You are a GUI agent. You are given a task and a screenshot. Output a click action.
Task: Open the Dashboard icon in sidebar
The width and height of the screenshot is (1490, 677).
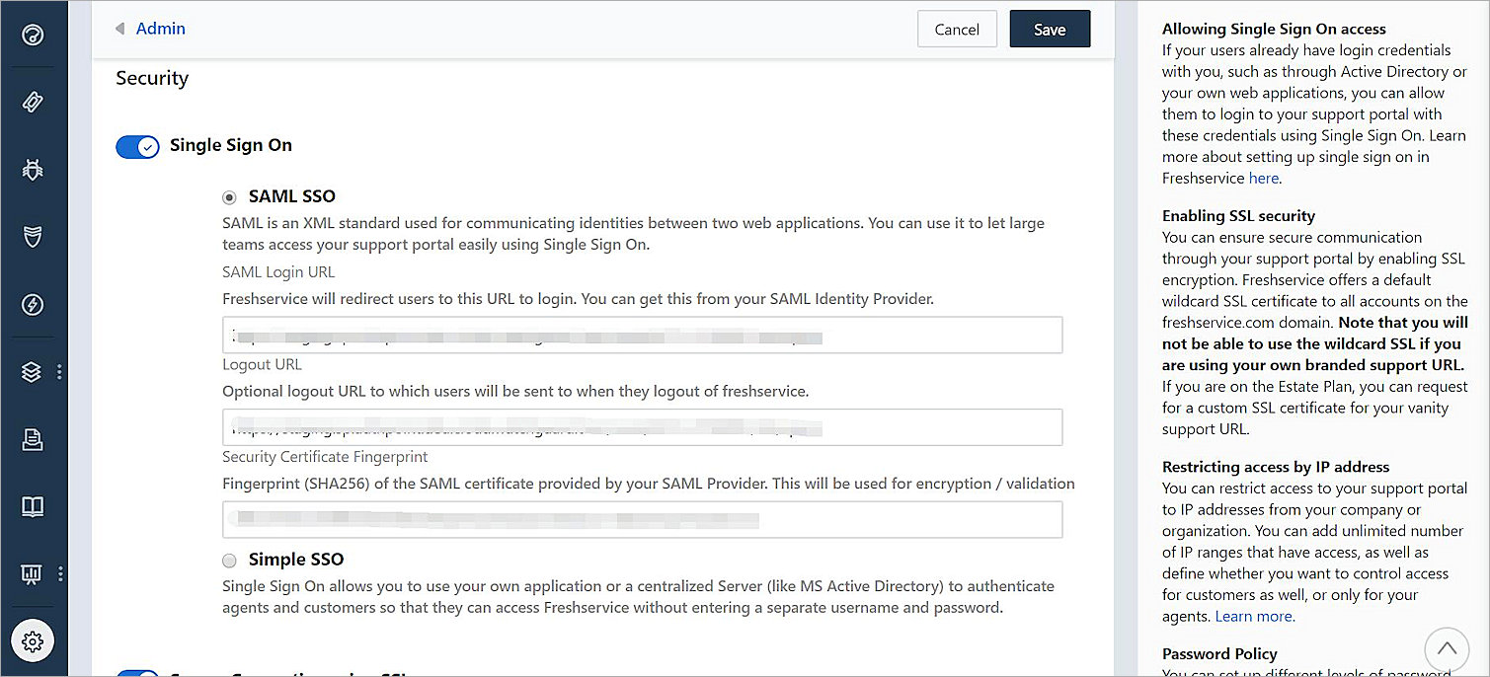tap(33, 36)
